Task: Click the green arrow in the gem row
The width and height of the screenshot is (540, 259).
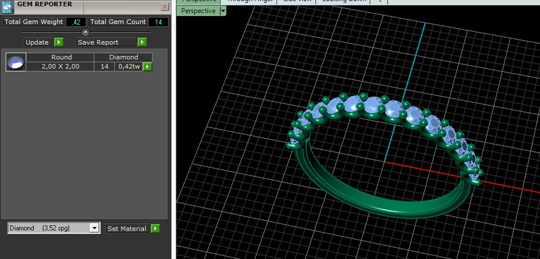Action: 147,66
